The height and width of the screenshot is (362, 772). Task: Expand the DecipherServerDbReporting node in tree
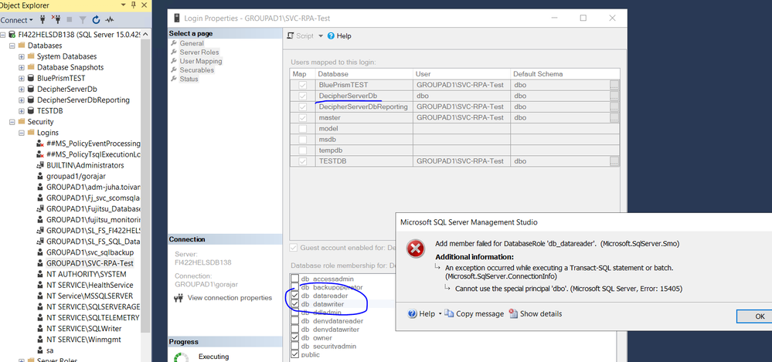click(x=21, y=100)
